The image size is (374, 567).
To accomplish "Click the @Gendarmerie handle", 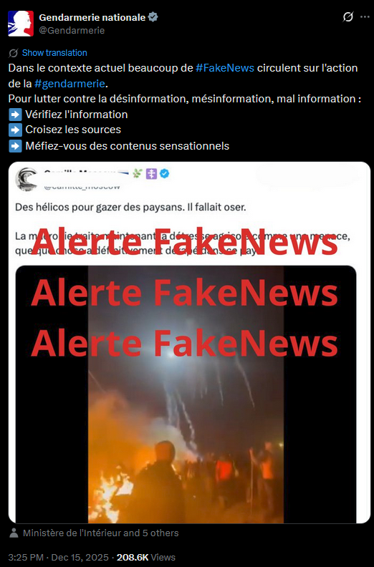I will [x=72, y=31].
